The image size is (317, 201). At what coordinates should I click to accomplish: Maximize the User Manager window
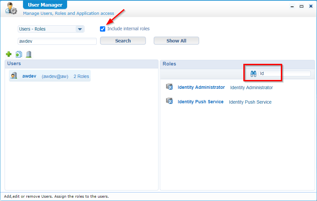[x=302, y=7]
